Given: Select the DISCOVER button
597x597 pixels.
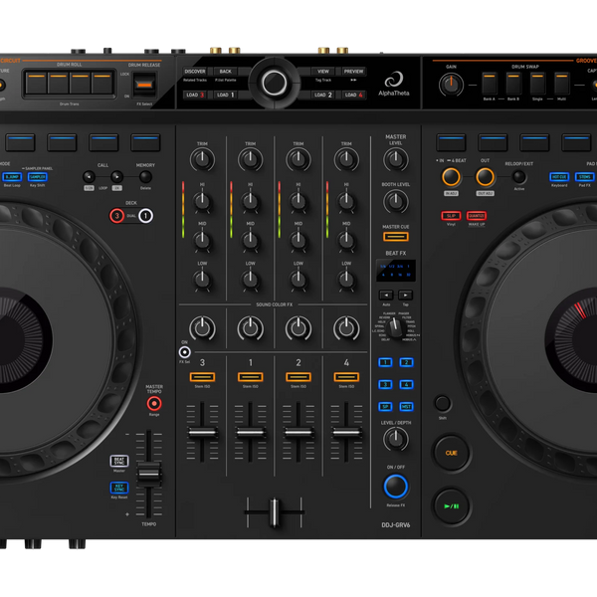Looking at the screenshot, I should point(195,72).
